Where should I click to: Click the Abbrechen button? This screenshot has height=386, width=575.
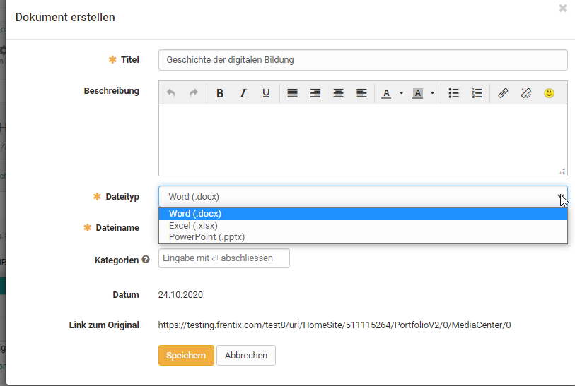point(246,356)
